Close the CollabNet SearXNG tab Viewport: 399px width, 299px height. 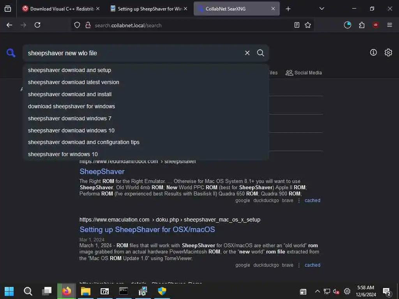(x=273, y=9)
